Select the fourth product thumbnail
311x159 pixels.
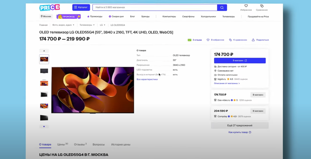click(44, 94)
